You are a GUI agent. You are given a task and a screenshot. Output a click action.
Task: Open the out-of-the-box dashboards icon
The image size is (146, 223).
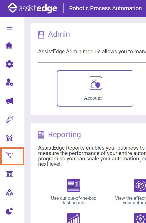coord(74,185)
